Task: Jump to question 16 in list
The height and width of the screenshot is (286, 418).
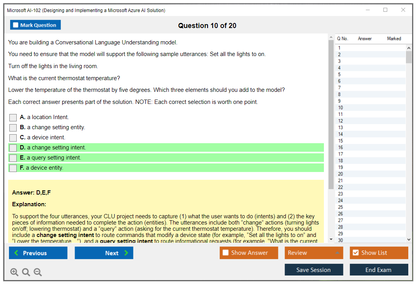Action: click(x=341, y=147)
